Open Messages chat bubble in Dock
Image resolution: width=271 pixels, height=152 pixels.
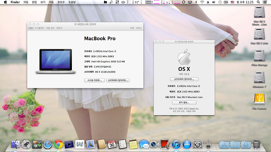tap(144, 144)
